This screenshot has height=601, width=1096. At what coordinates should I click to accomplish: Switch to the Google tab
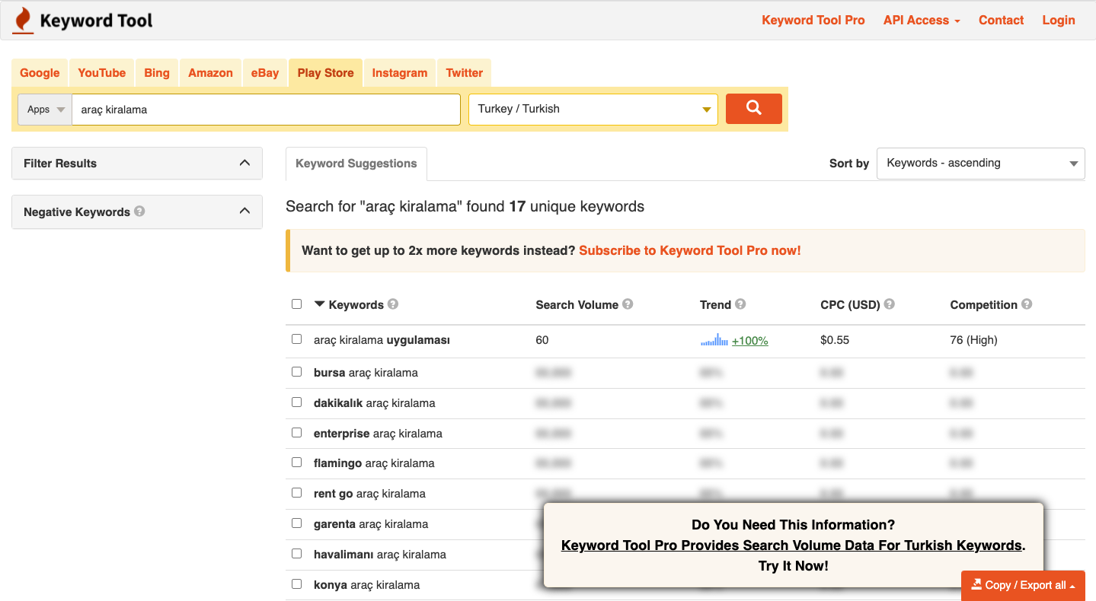40,73
